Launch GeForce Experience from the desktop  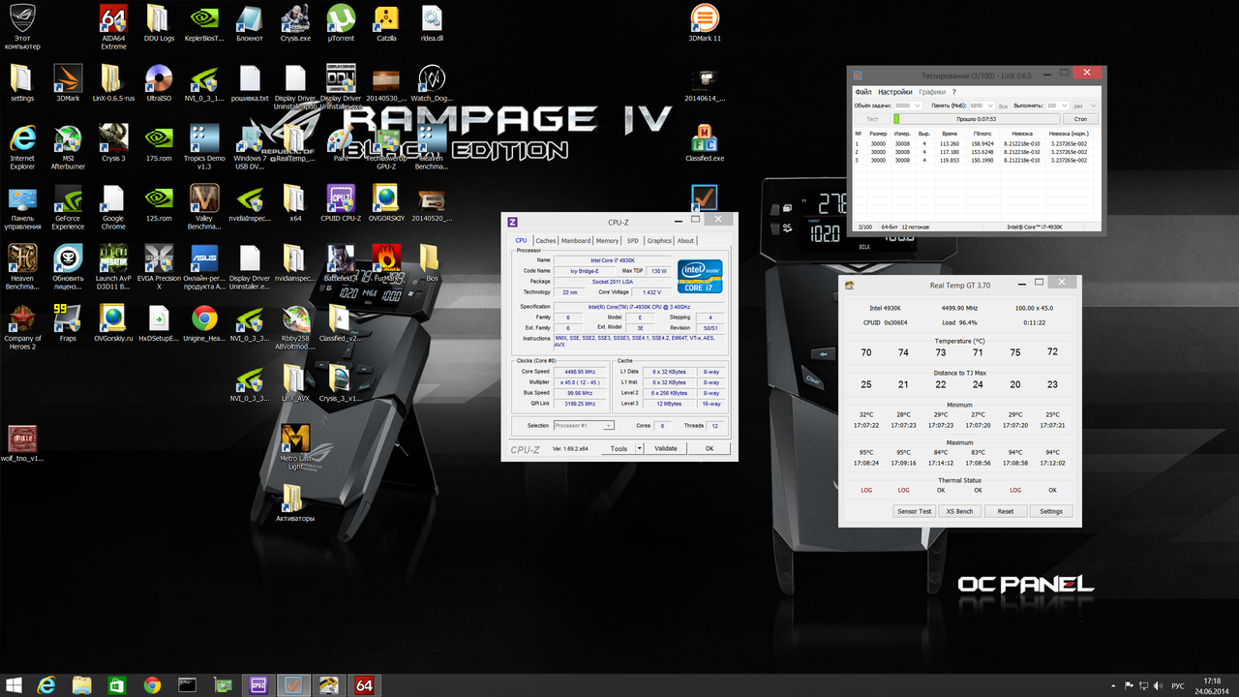[x=68, y=206]
